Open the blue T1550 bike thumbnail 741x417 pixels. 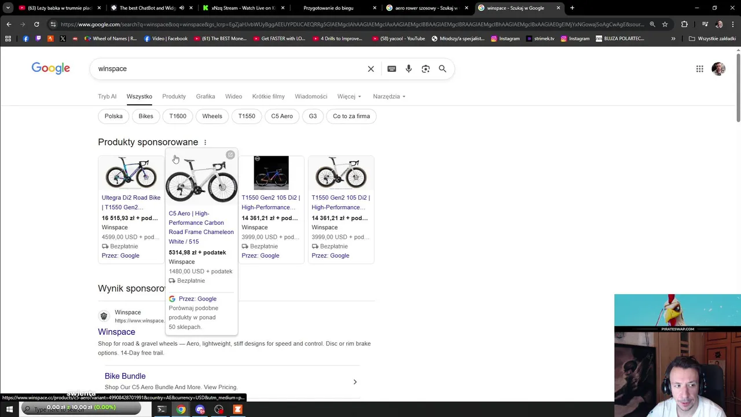coord(271,173)
